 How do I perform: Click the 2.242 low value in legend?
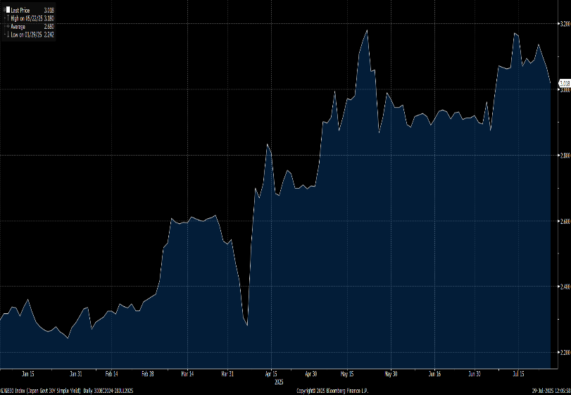49,35
